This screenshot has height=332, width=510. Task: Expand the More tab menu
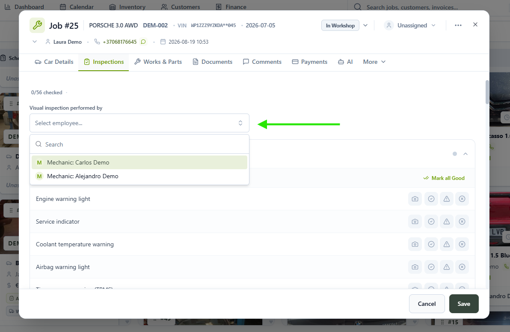pyautogui.click(x=374, y=62)
